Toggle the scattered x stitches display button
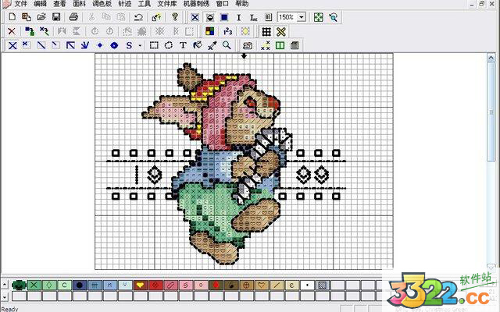500x312 pixels. point(266,45)
